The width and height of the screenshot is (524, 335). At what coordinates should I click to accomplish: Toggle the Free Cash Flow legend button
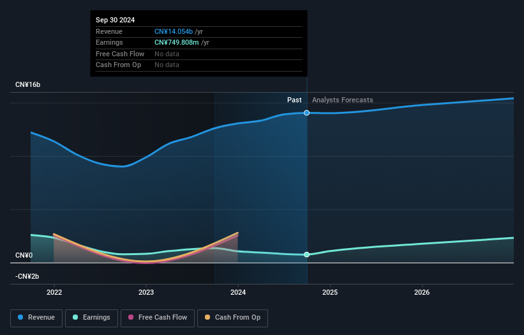point(158,318)
